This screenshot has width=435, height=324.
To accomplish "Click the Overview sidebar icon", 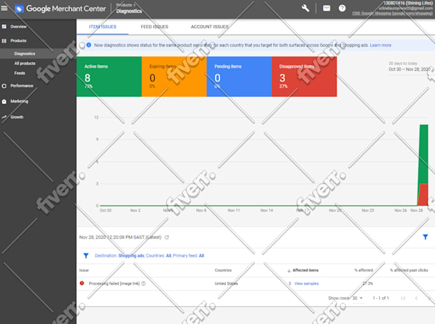I will tap(4, 27).
